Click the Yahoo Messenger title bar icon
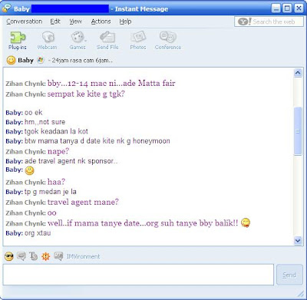The height and width of the screenshot is (300, 307). tap(6, 8)
